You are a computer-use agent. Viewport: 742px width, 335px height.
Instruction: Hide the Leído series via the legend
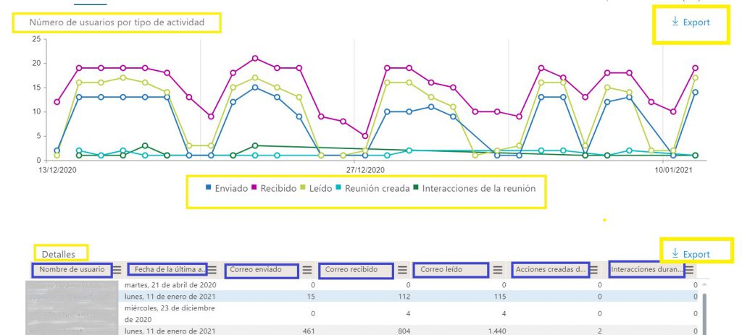(317, 188)
